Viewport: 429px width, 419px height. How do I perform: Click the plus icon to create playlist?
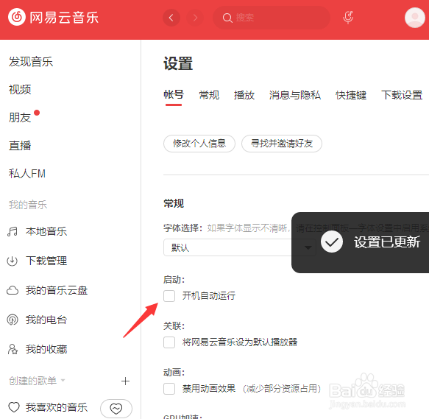[x=125, y=381]
